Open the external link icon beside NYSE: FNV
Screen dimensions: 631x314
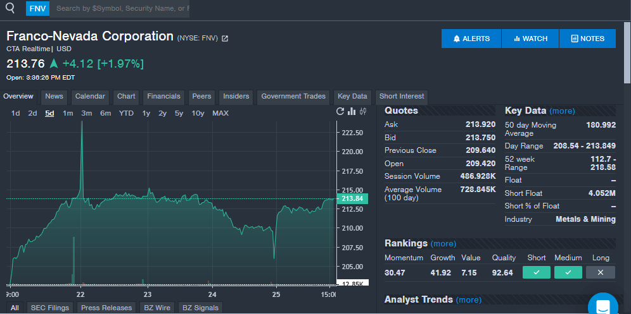[x=225, y=39]
